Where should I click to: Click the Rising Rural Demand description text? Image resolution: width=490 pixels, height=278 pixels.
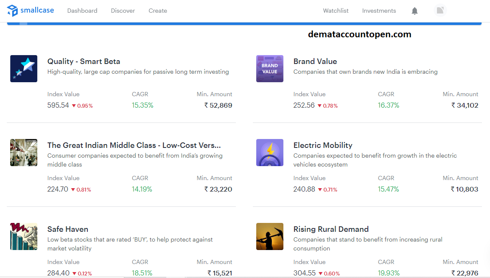368,244
